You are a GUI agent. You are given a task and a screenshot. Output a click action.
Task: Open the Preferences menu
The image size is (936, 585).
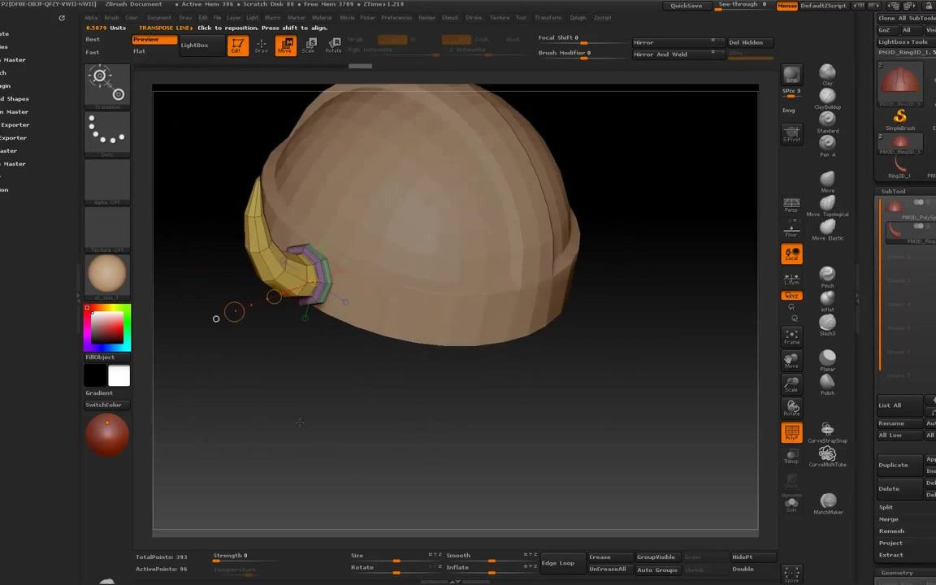tap(396, 17)
